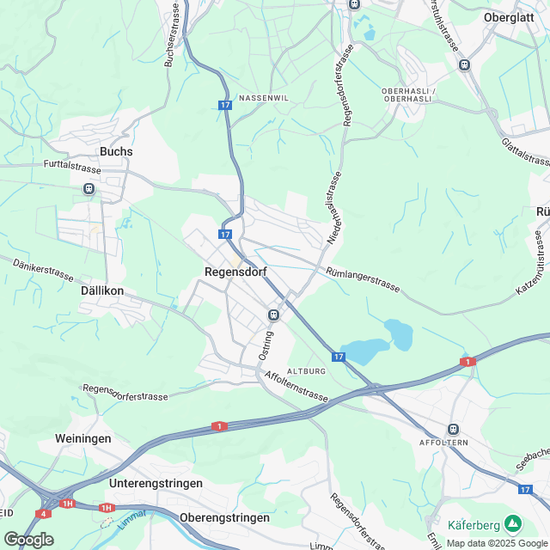Image resolution: width=550 pixels, height=550 pixels.
Task: Click the Oberengstringen town label
Action: click(x=224, y=517)
